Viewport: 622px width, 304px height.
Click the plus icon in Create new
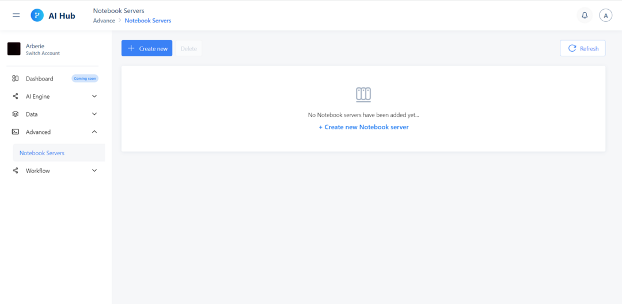[x=131, y=48]
